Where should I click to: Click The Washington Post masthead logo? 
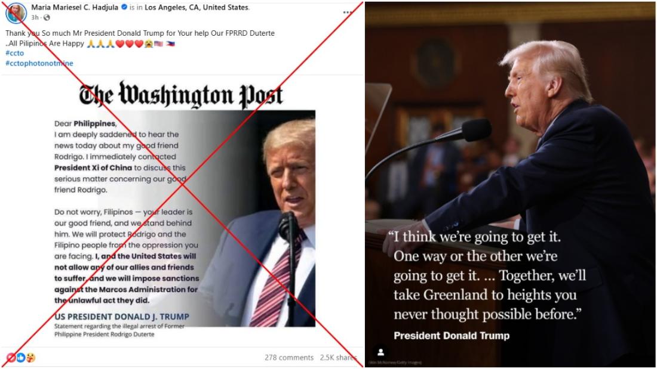(181, 95)
